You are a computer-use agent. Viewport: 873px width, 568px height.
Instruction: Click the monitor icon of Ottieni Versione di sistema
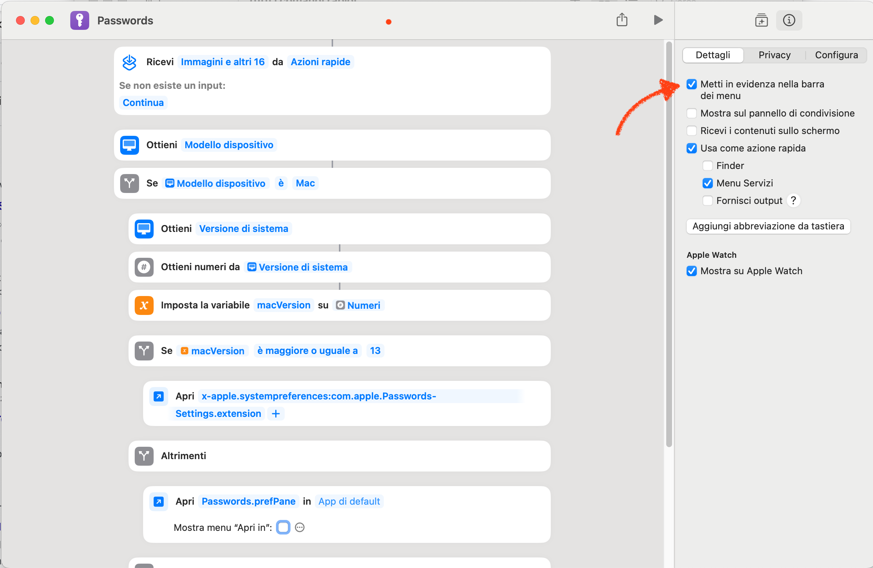144,229
